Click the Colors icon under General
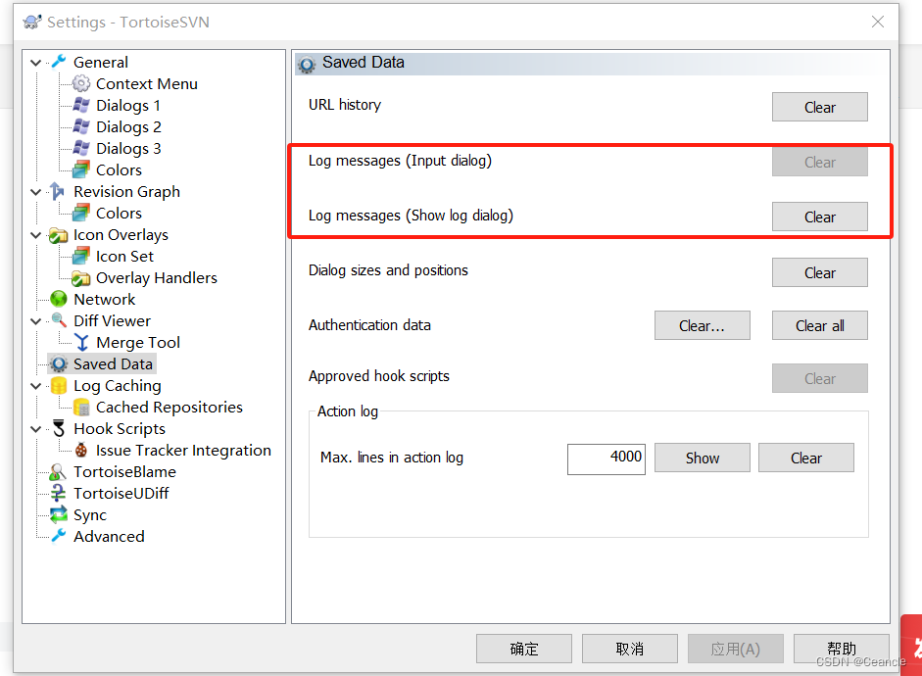 [81, 169]
